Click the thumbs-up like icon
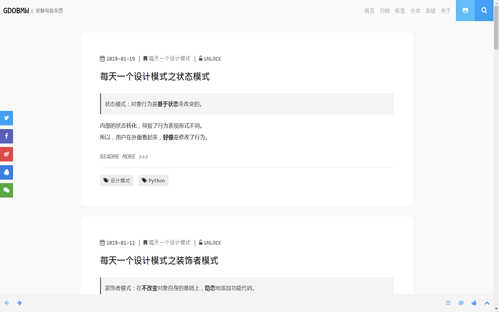The height and width of the screenshot is (312, 499). (x=474, y=303)
